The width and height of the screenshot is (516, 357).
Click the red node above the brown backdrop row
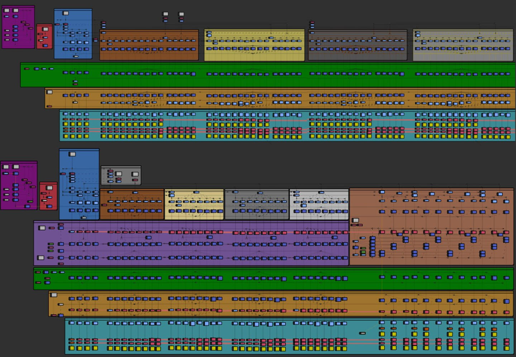103,22
